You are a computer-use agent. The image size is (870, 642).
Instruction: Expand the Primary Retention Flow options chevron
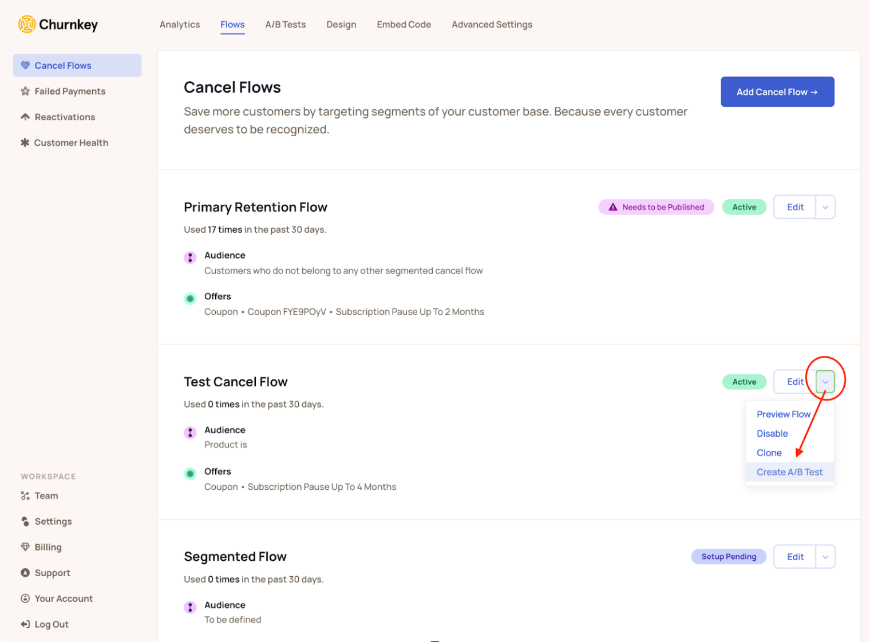[825, 207]
